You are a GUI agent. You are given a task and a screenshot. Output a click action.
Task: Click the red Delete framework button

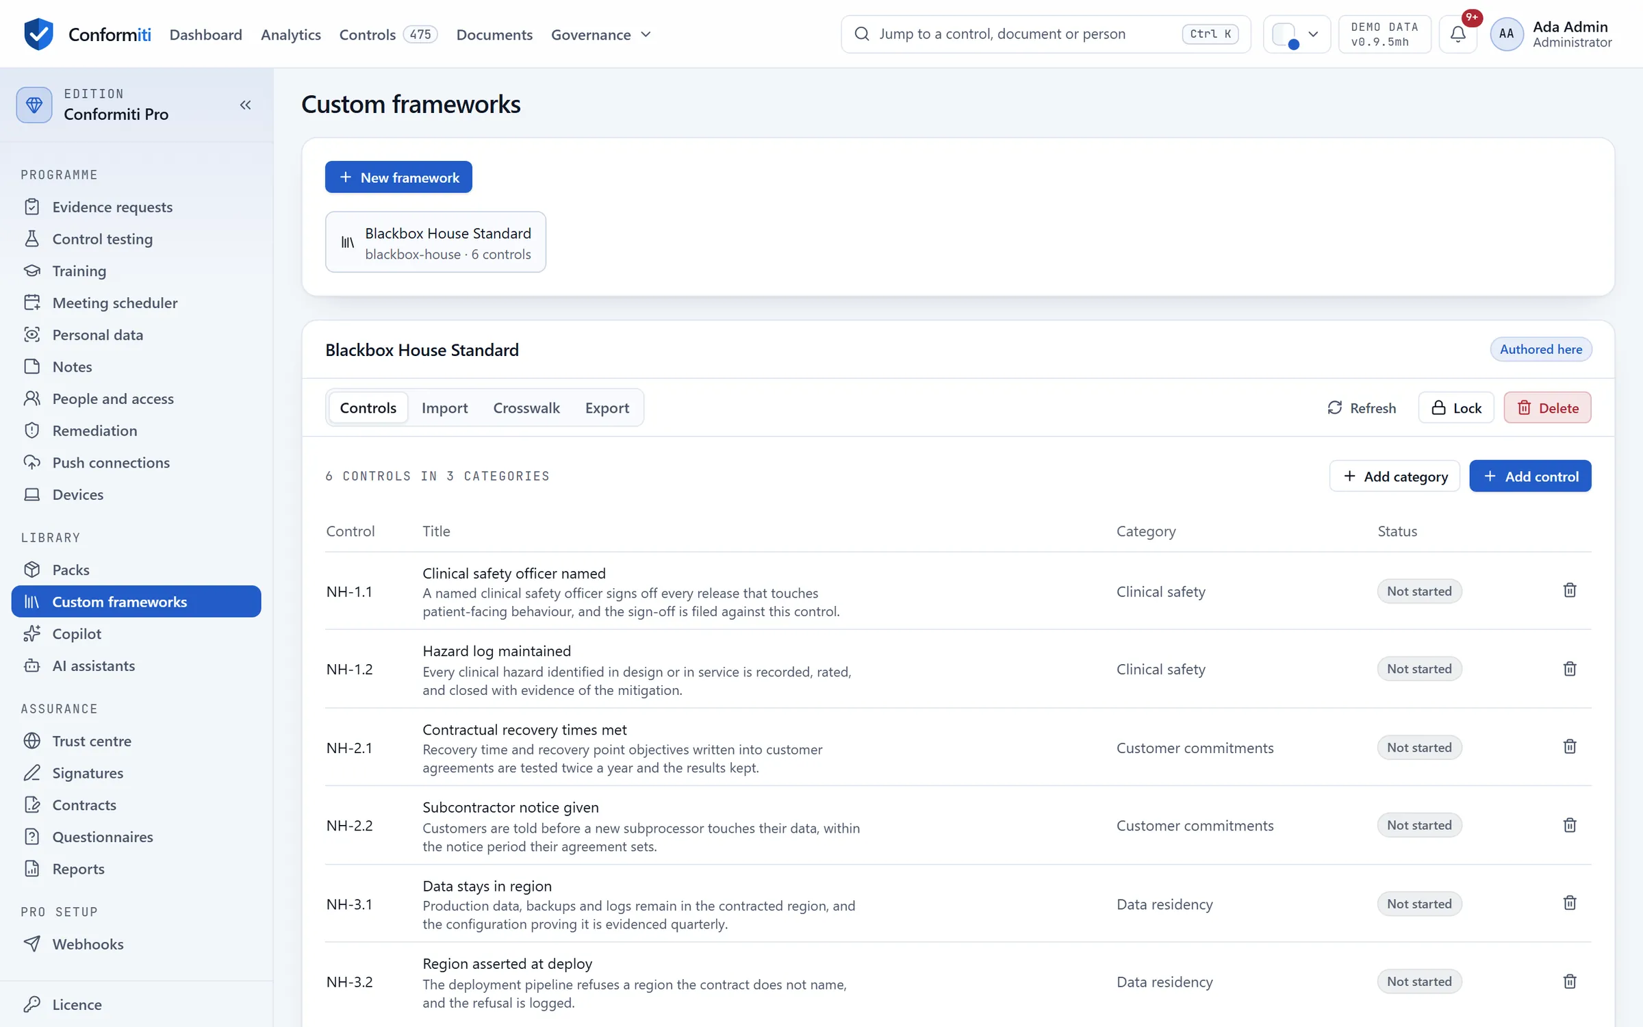click(x=1547, y=408)
